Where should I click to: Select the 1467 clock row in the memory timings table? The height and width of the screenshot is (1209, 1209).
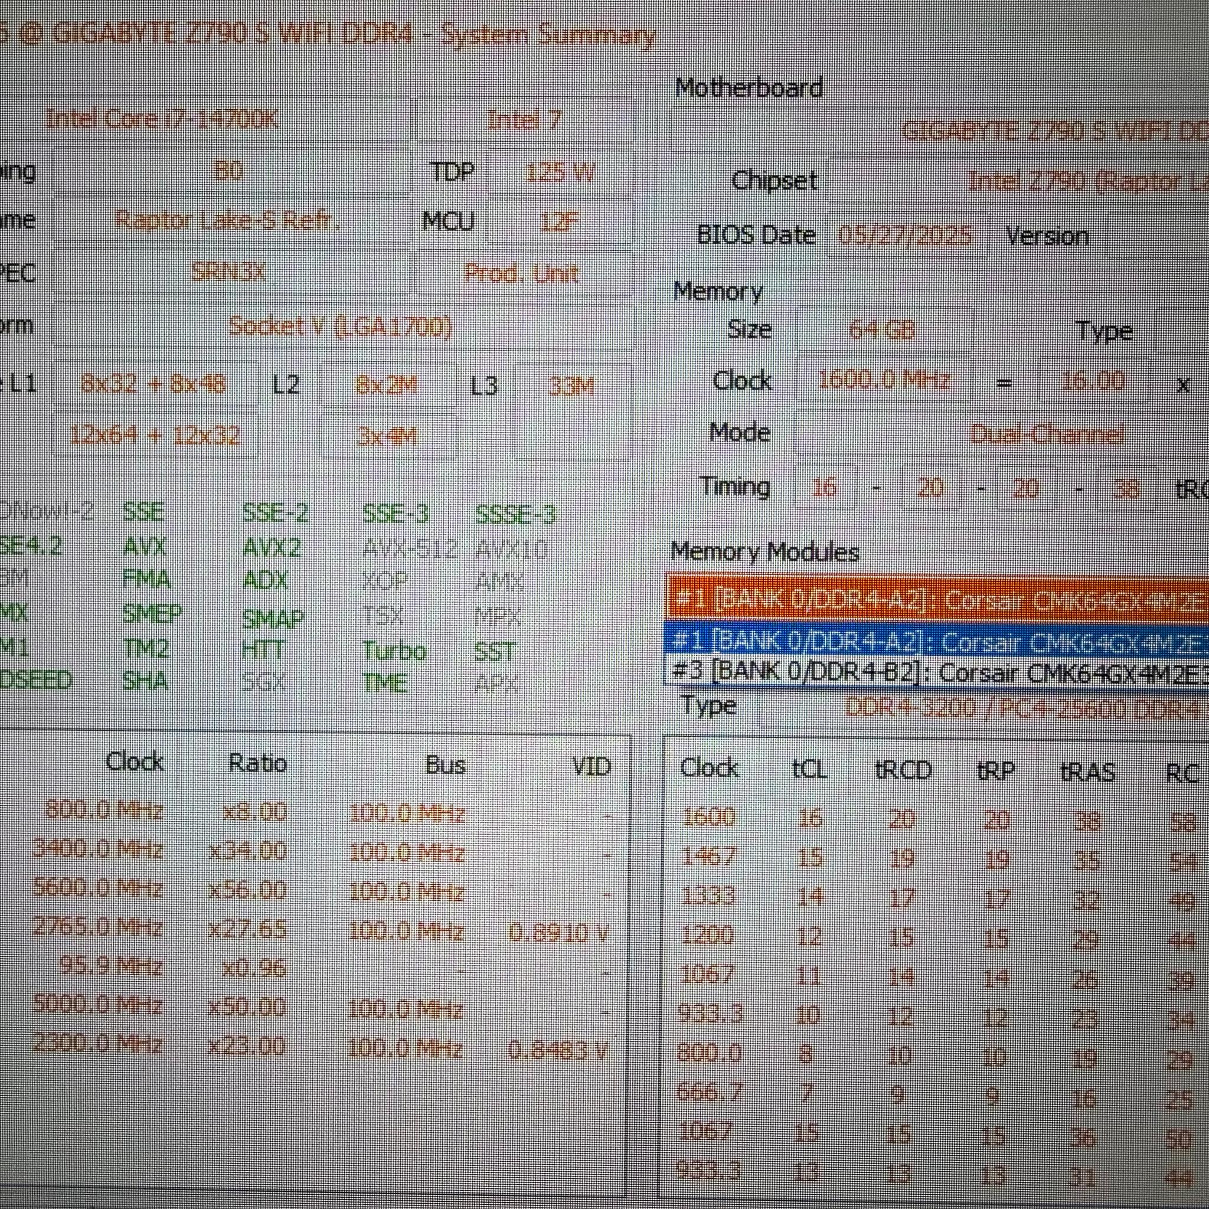936,857
